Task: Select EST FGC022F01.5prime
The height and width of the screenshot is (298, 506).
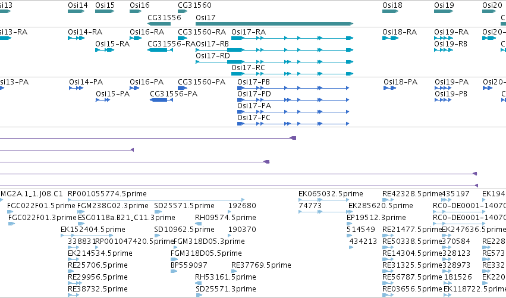Action: pos(41,206)
